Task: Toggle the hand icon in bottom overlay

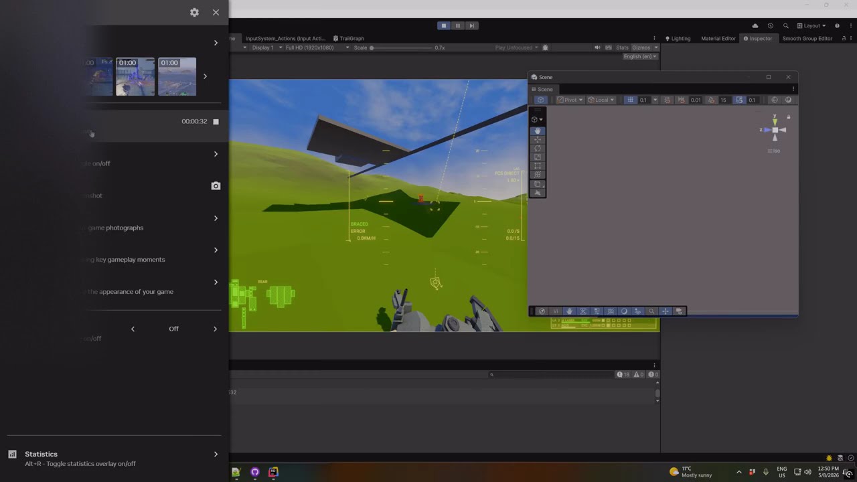Action: [x=569, y=311]
